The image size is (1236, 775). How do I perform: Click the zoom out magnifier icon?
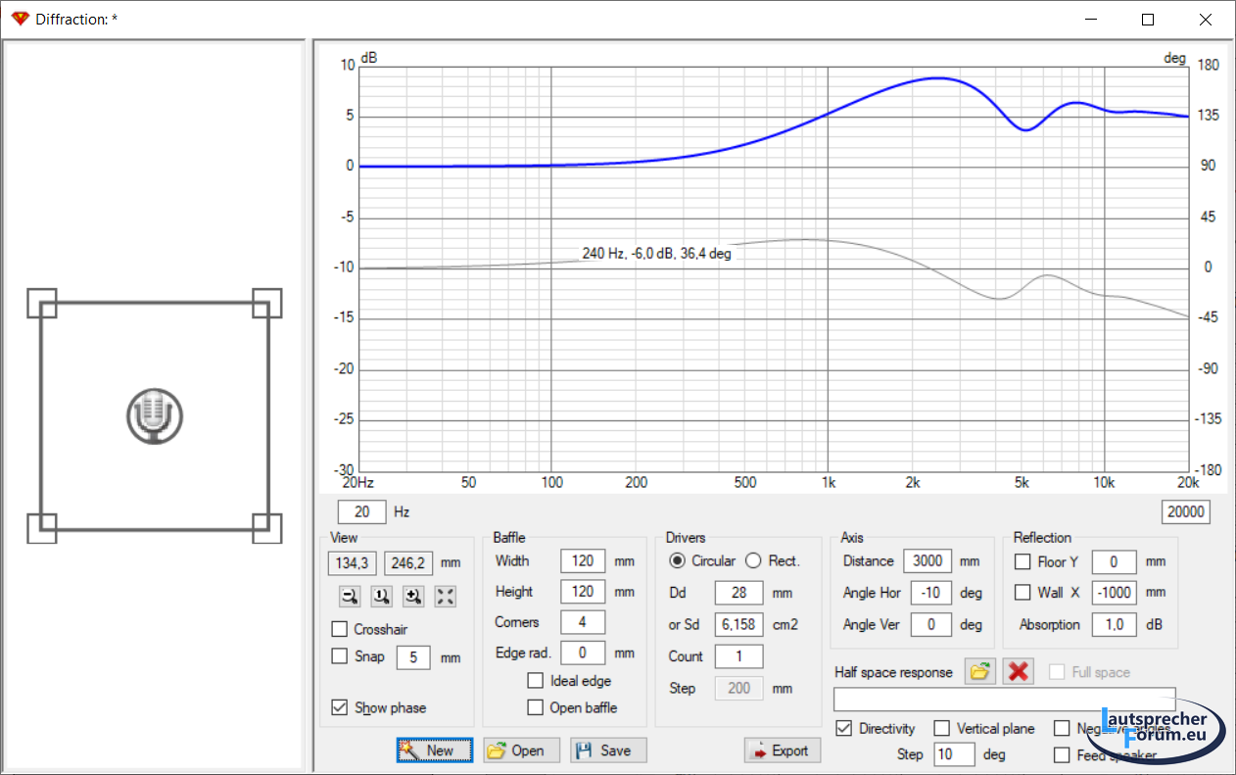tap(350, 596)
